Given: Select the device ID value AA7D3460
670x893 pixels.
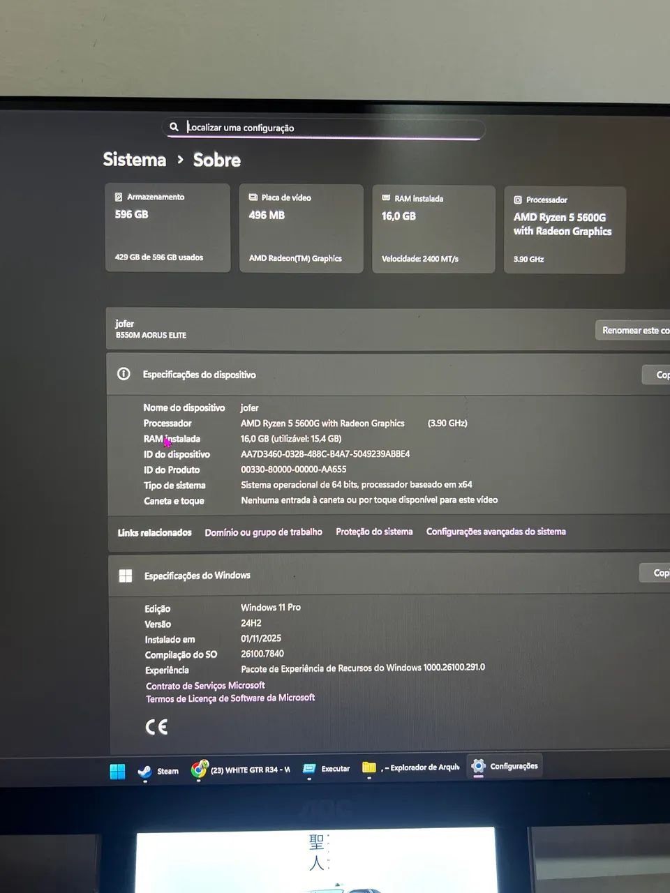Looking at the screenshot, I should click(x=325, y=454).
